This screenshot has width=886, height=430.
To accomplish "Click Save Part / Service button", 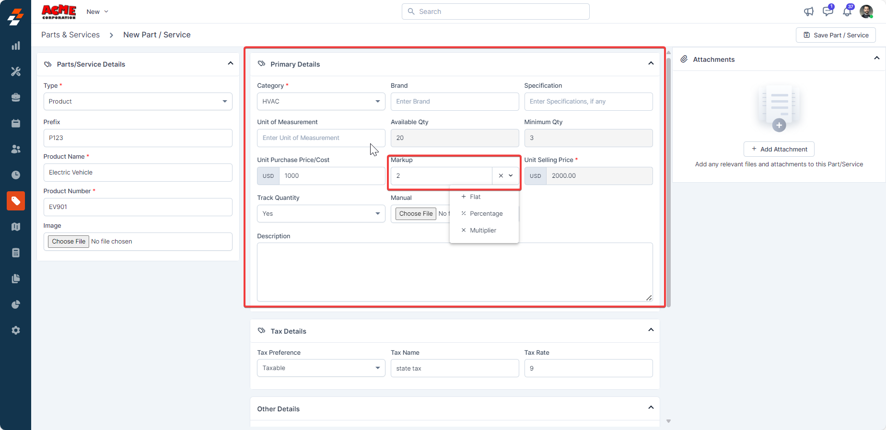I will 836,35.
